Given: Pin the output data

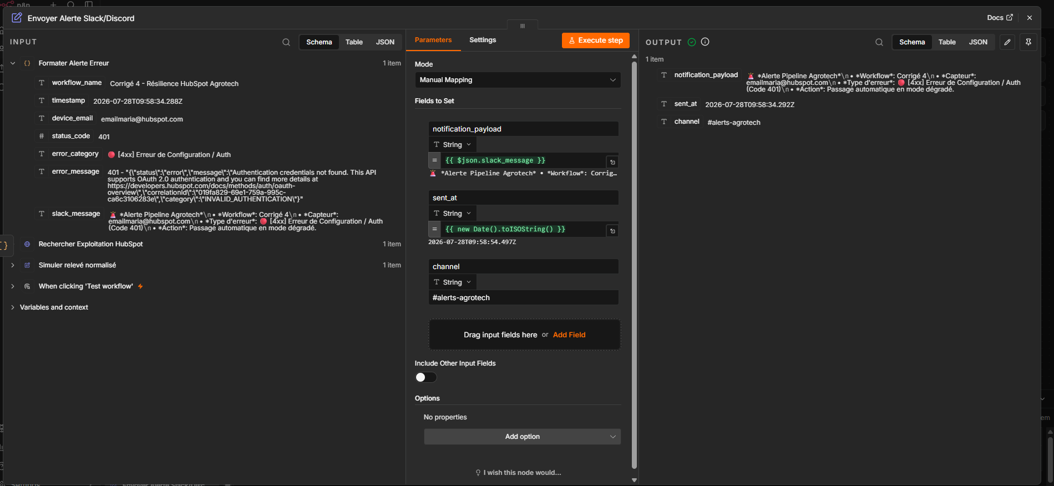Looking at the screenshot, I should click(x=1028, y=42).
